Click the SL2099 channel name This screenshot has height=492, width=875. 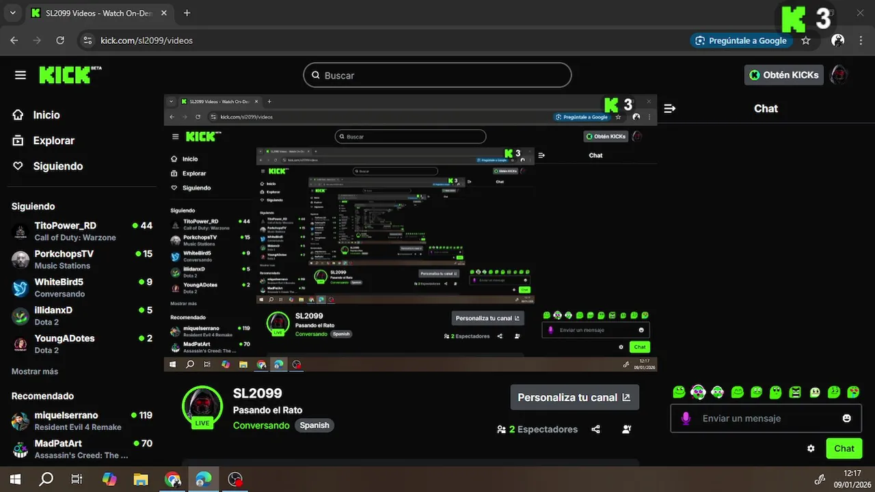click(258, 394)
